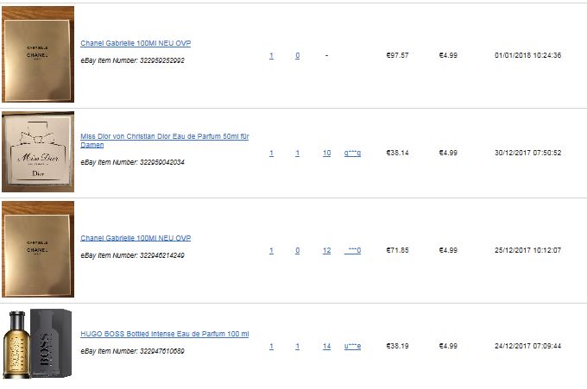This screenshot has width=587, height=389.
Task: Open bidder u***e profile link
Action: pyautogui.click(x=352, y=346)
